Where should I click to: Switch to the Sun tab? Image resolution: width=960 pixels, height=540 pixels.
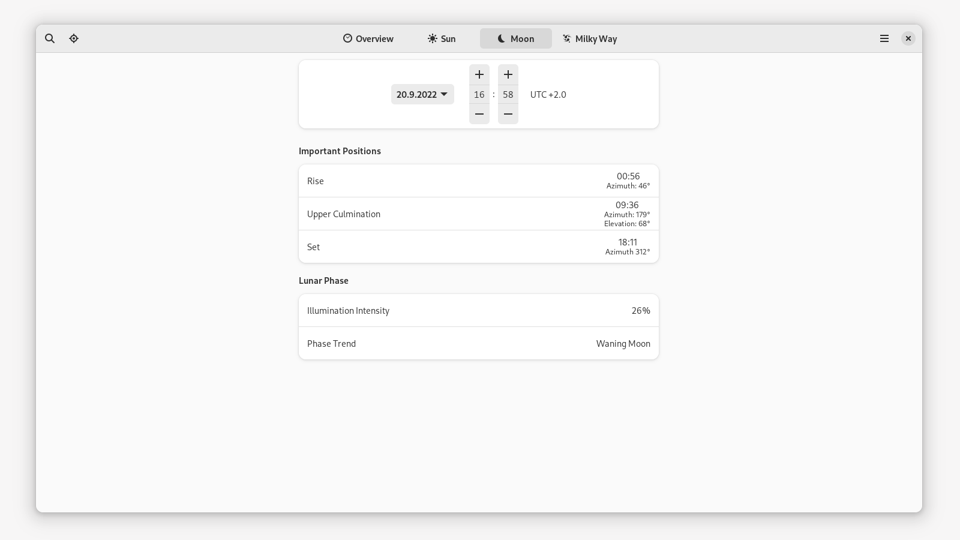pos(442,38)
